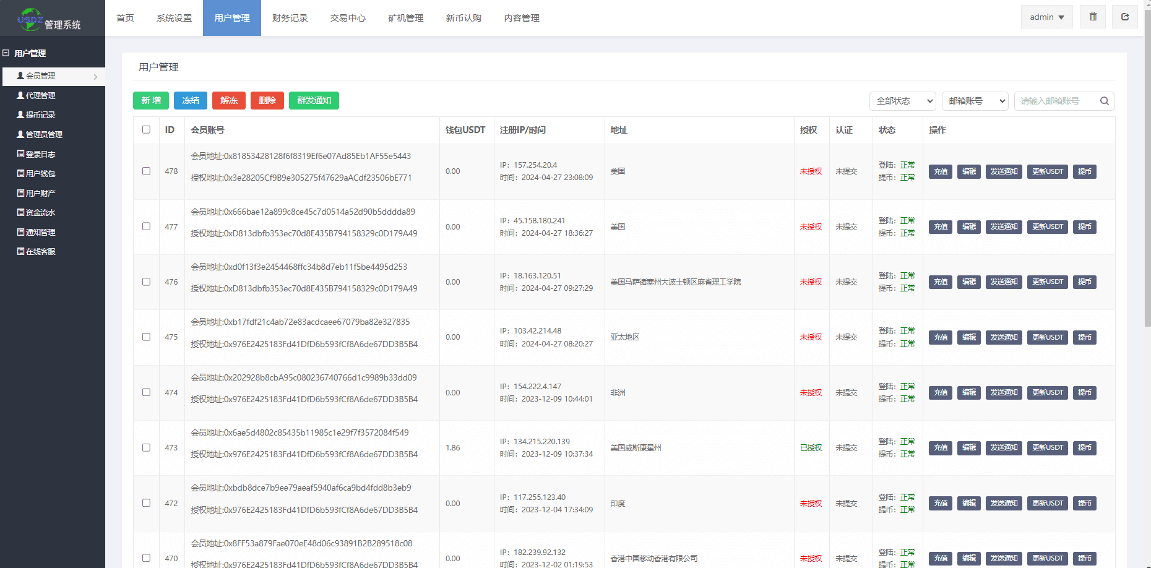
Task: Click the logout arrow icon top right
Action: [1125, 17]
